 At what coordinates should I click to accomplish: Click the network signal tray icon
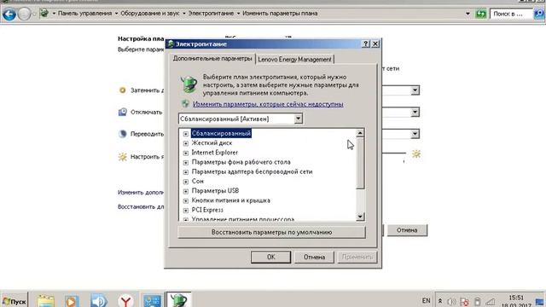[491, 301]
